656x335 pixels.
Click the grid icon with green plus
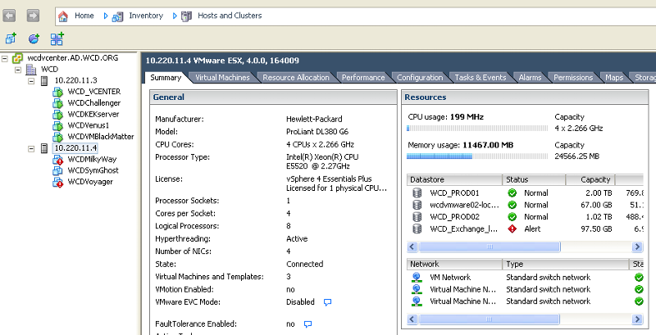point(57,38)
